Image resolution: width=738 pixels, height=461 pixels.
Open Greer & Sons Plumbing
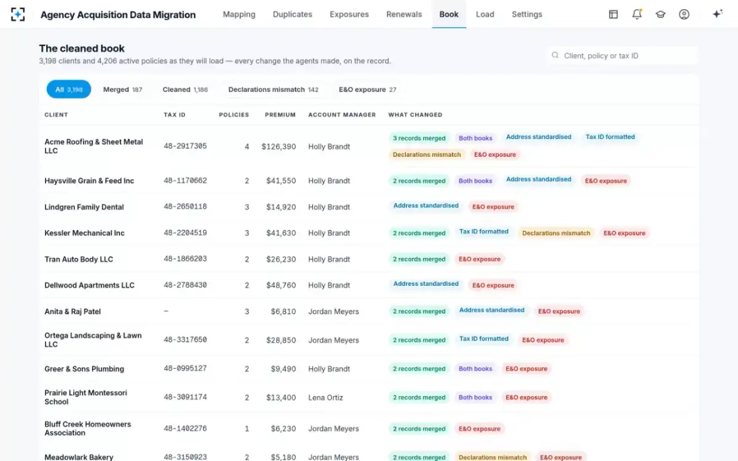84,369
